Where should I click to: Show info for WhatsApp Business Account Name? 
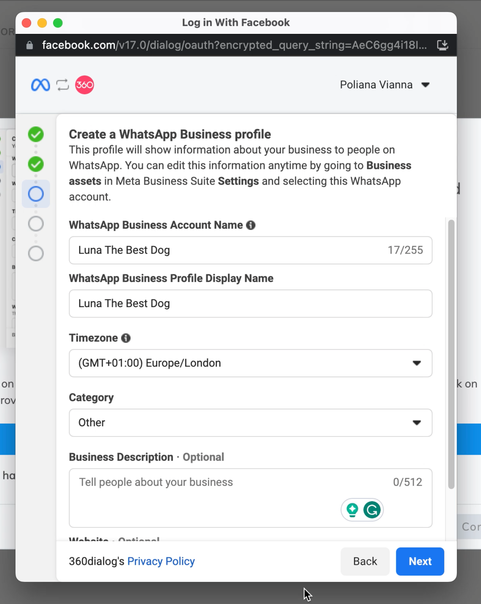[x=251, y=225]
